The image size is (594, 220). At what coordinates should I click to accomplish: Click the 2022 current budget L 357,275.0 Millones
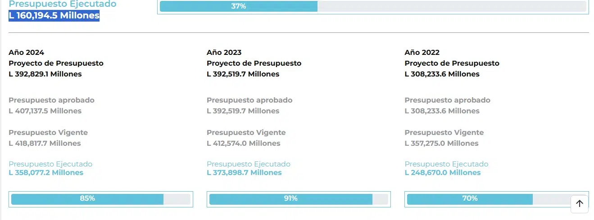441,144
